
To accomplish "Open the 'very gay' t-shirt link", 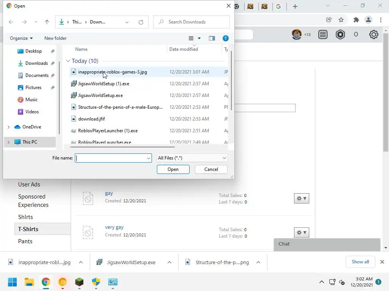I will tap(114, 227).
